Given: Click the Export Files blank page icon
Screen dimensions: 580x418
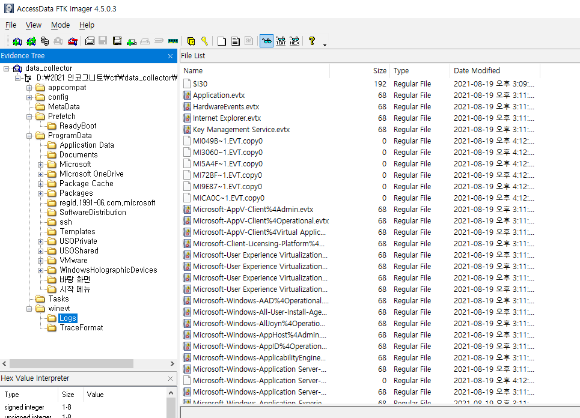Looking at the screenshot, I should tap(222, 41).
